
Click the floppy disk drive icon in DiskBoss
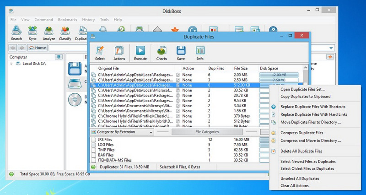coord(75,68)
